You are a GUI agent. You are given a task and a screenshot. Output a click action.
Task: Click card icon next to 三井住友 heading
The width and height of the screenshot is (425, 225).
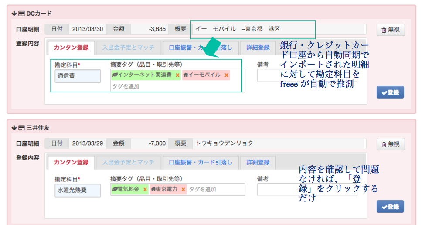tap(21, 128)
